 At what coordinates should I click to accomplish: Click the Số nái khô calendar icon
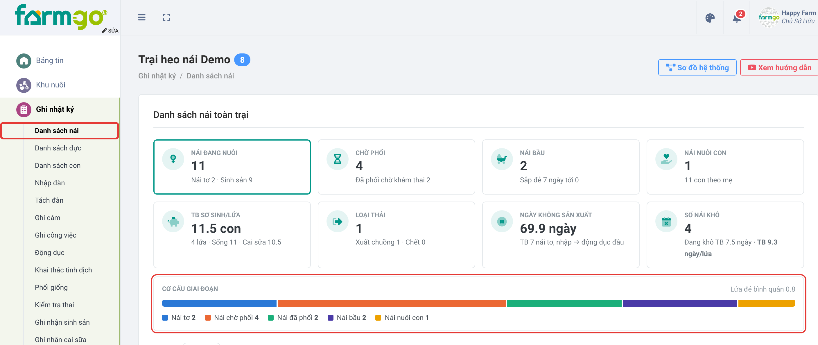coord(666,221)
